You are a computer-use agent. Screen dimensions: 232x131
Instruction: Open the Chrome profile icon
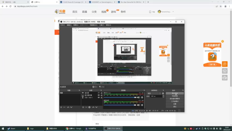click(225, 6)
